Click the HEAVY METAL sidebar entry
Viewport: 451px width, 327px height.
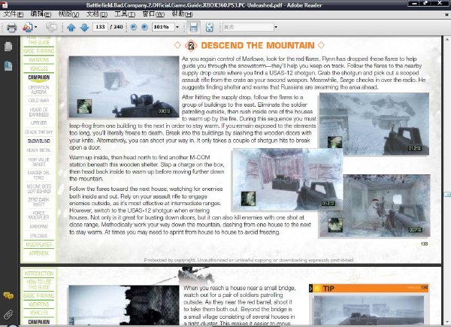point(39,150)
